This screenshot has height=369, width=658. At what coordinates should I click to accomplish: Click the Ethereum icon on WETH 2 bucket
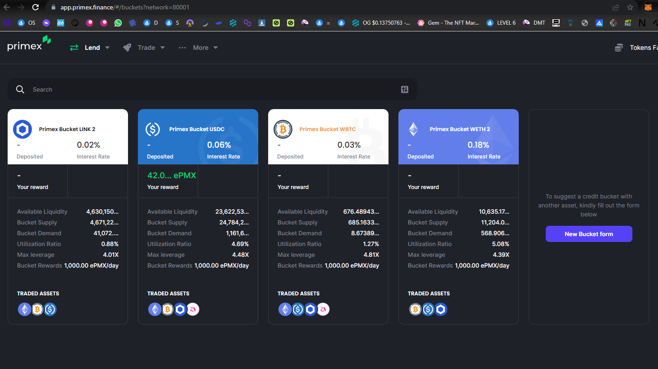tap(414, 129)
